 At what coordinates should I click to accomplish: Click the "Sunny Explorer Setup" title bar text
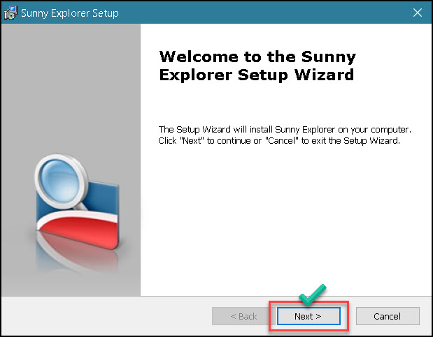(69, 13)
